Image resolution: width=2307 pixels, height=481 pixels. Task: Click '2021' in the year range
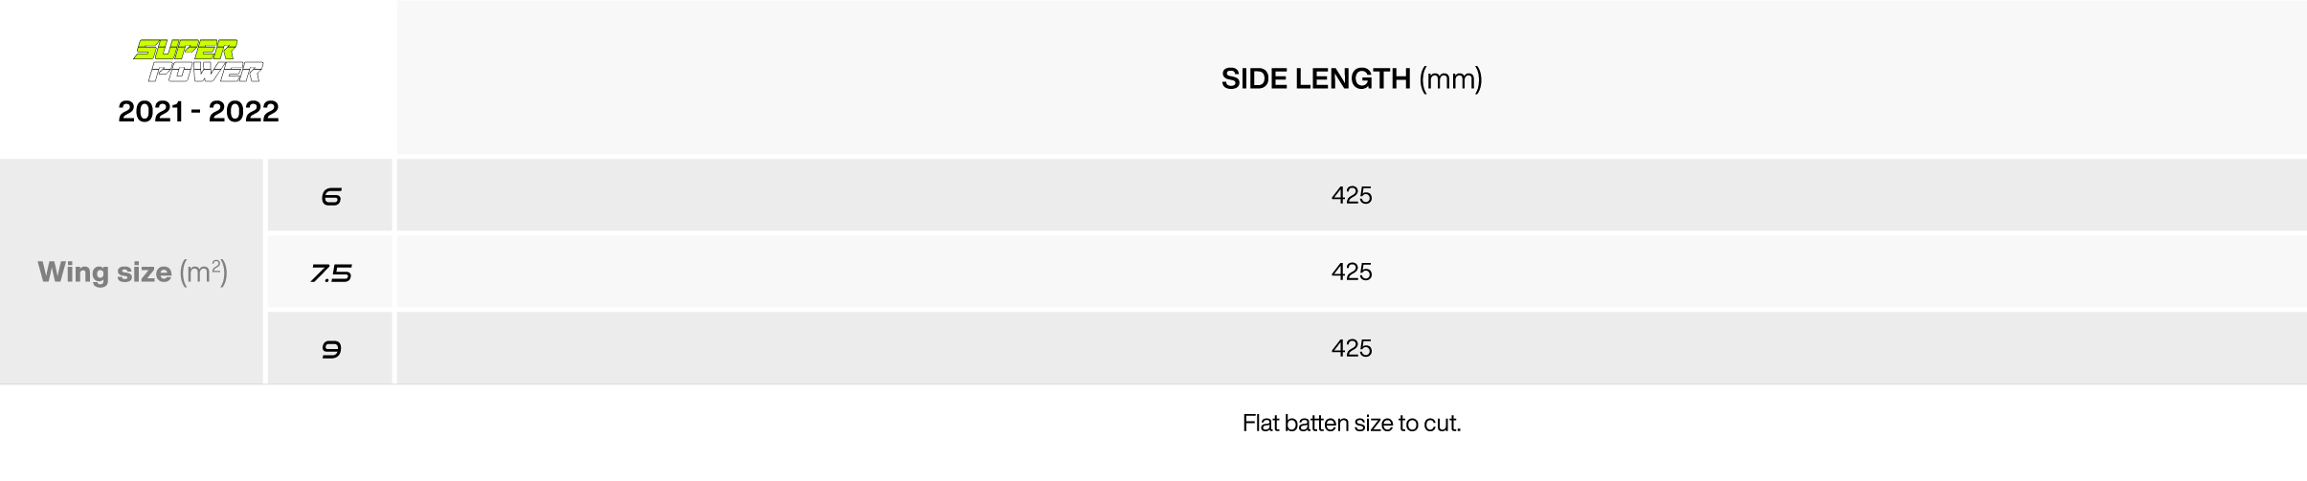coord(150,112)
